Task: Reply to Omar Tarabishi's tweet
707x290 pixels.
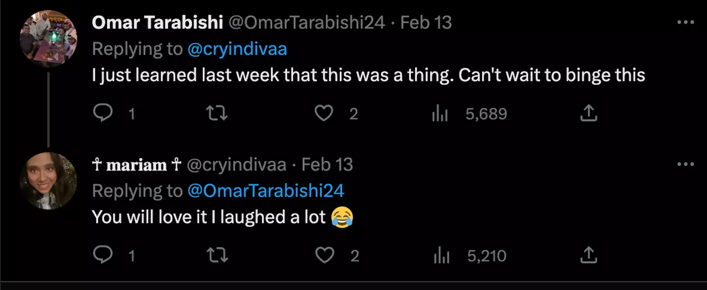Action: 103,114
